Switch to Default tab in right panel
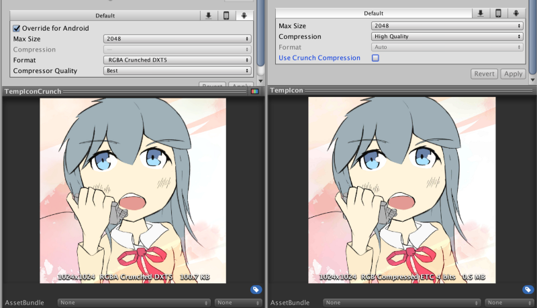 click(374, 13)
